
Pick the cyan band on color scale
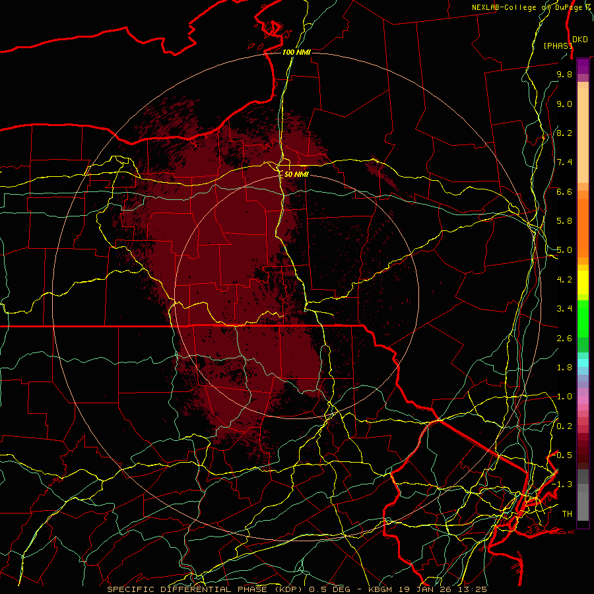[x=583, y=363]
